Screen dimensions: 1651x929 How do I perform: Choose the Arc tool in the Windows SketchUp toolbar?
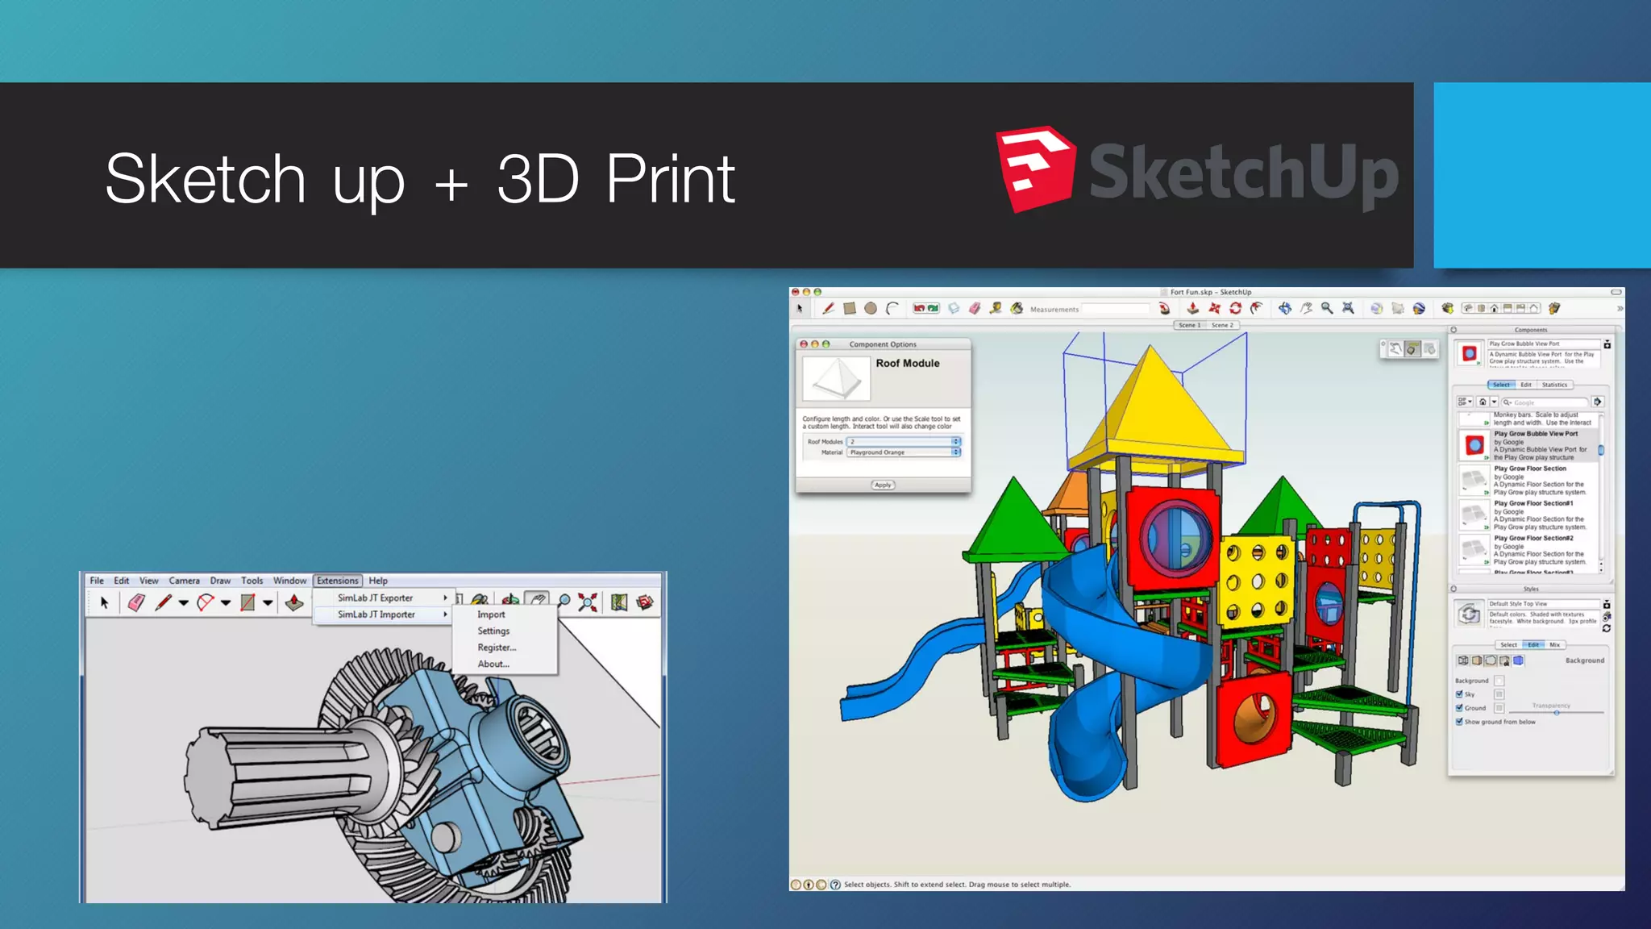pos(206,602)
